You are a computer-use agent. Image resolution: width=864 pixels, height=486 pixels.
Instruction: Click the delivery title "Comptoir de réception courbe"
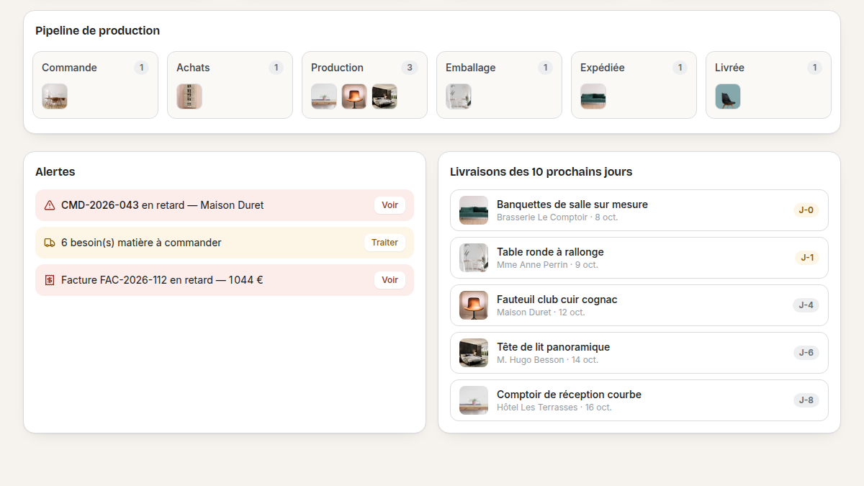(569, 395)
